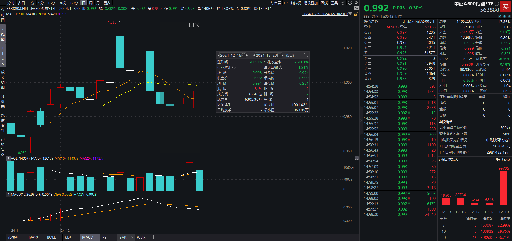This screenshot has height=241, width=512.
Task: Click the WP screen icon below the toolbar
Action: [356, 9]
